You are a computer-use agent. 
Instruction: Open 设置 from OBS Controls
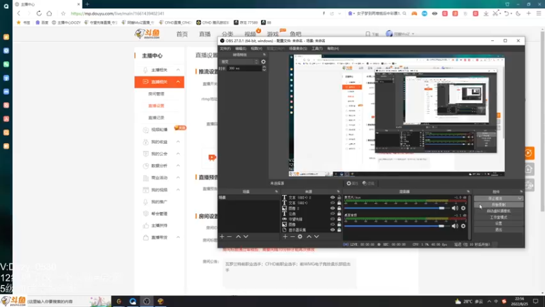click(499, 224)
